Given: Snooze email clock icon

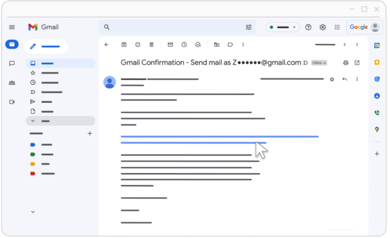Looking at the screenshot, I should pyautogui.click(x=184, y=45).
